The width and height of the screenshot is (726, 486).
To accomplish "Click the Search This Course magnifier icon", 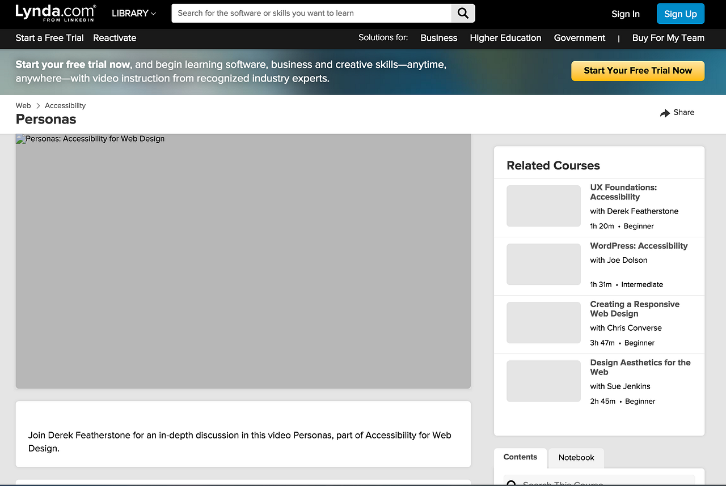I will tap(511, 483).
